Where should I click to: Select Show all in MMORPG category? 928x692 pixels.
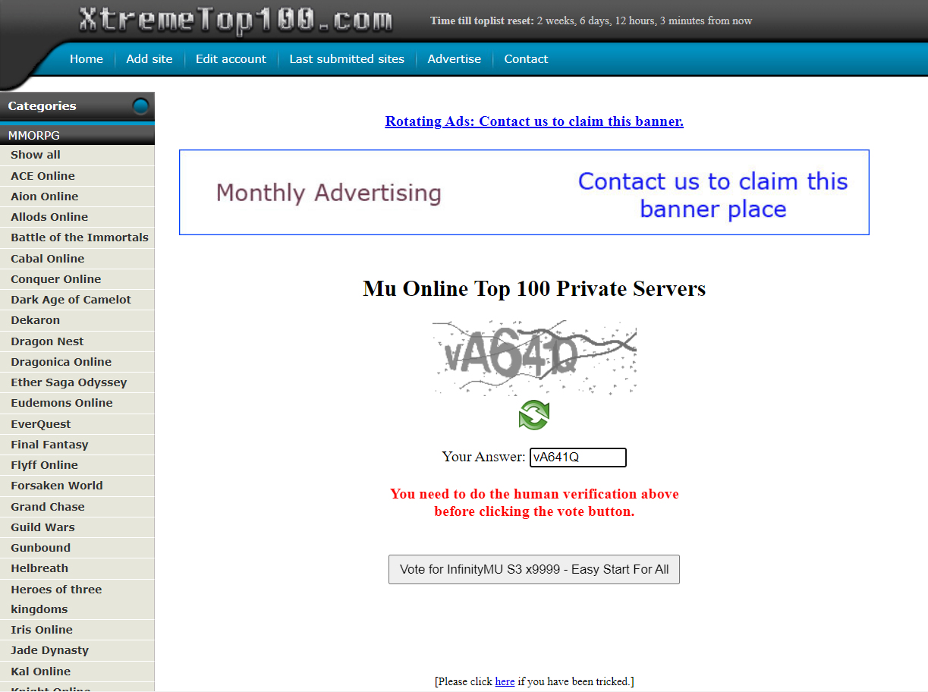tap(36, 155)
